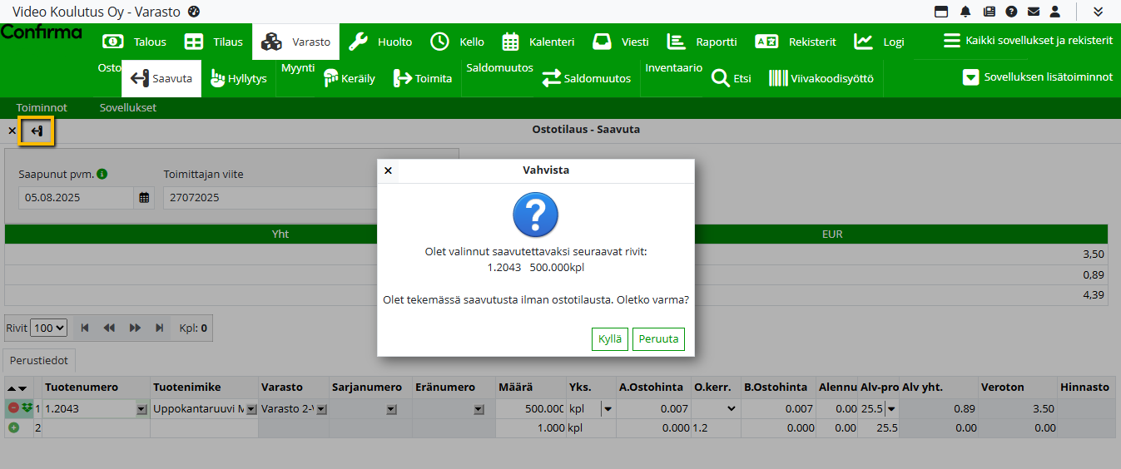Add a row with the green plus icon
Screen dimensions: 1121x469
coord(13,427)
